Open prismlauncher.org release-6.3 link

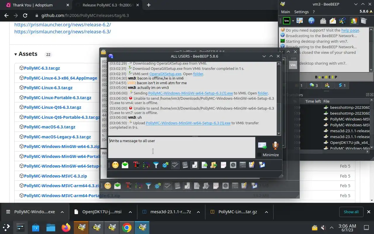click(63, 32)
